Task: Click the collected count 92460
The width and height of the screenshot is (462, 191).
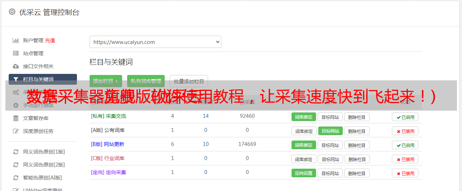Action: pos(247,116)
